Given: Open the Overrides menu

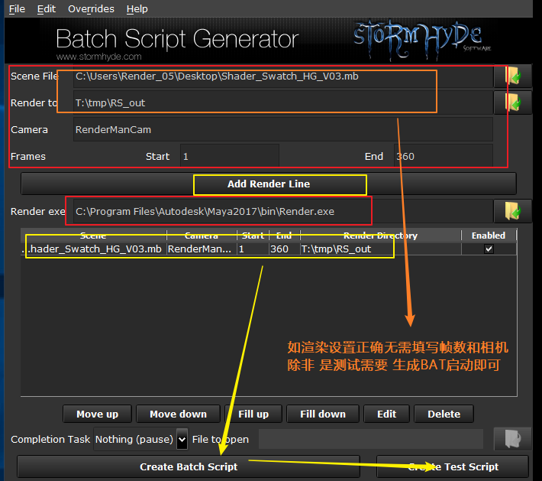Looking at the screenshot, I should pos(91,9).
